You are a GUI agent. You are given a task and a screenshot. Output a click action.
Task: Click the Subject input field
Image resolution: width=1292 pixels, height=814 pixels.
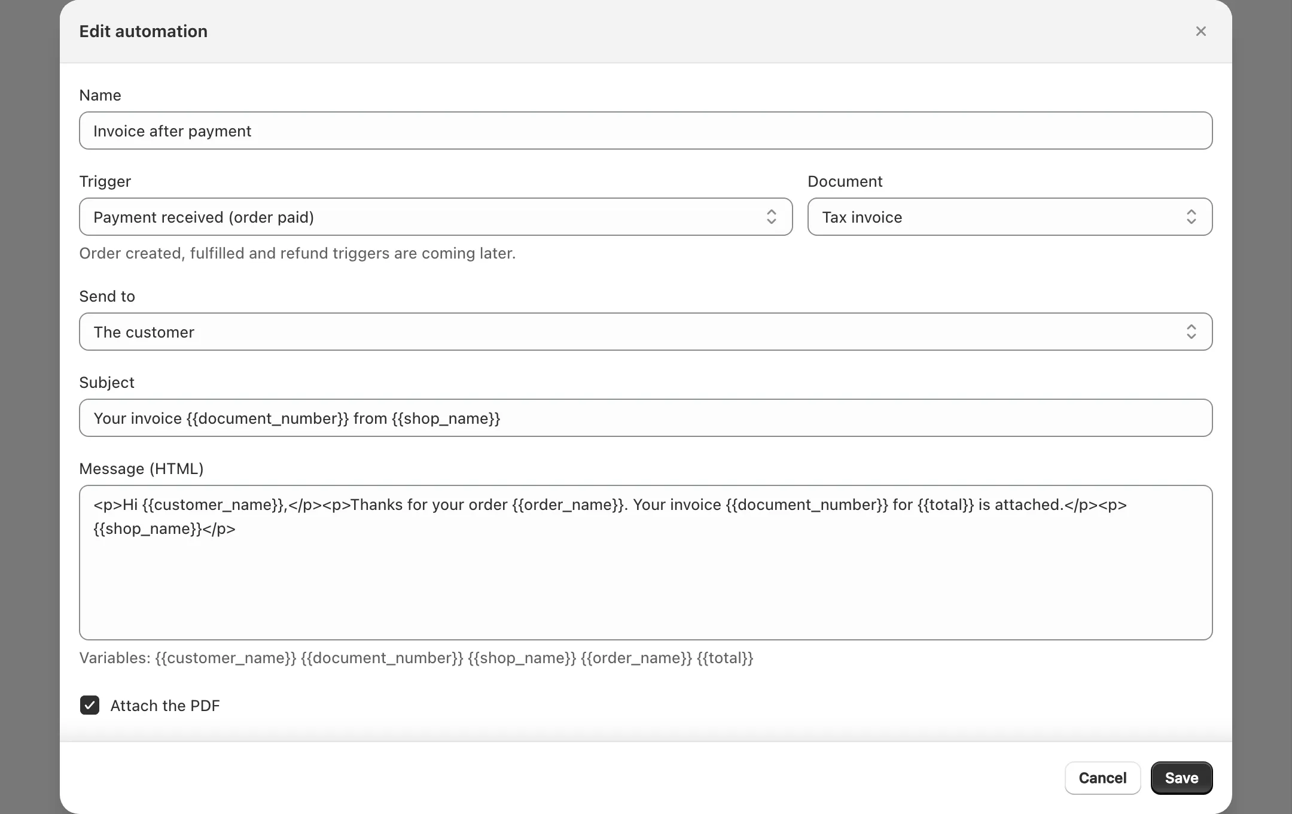(645, 418)
